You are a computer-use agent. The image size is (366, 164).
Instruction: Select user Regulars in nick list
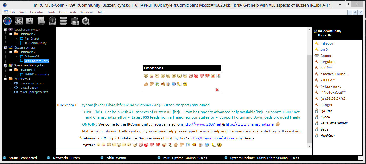(x=328, y=62)
